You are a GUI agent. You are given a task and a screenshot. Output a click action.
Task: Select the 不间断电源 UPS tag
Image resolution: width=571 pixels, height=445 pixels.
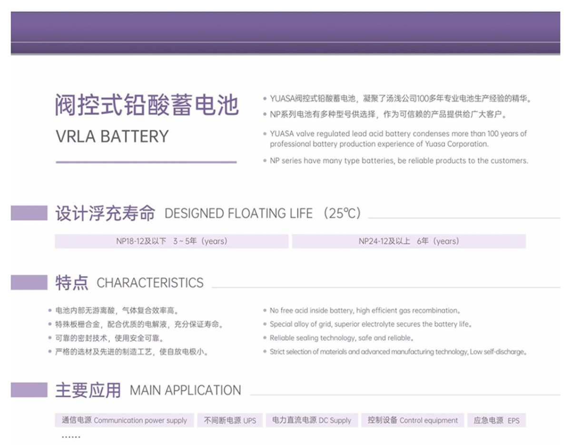click(x=230, y=420)
